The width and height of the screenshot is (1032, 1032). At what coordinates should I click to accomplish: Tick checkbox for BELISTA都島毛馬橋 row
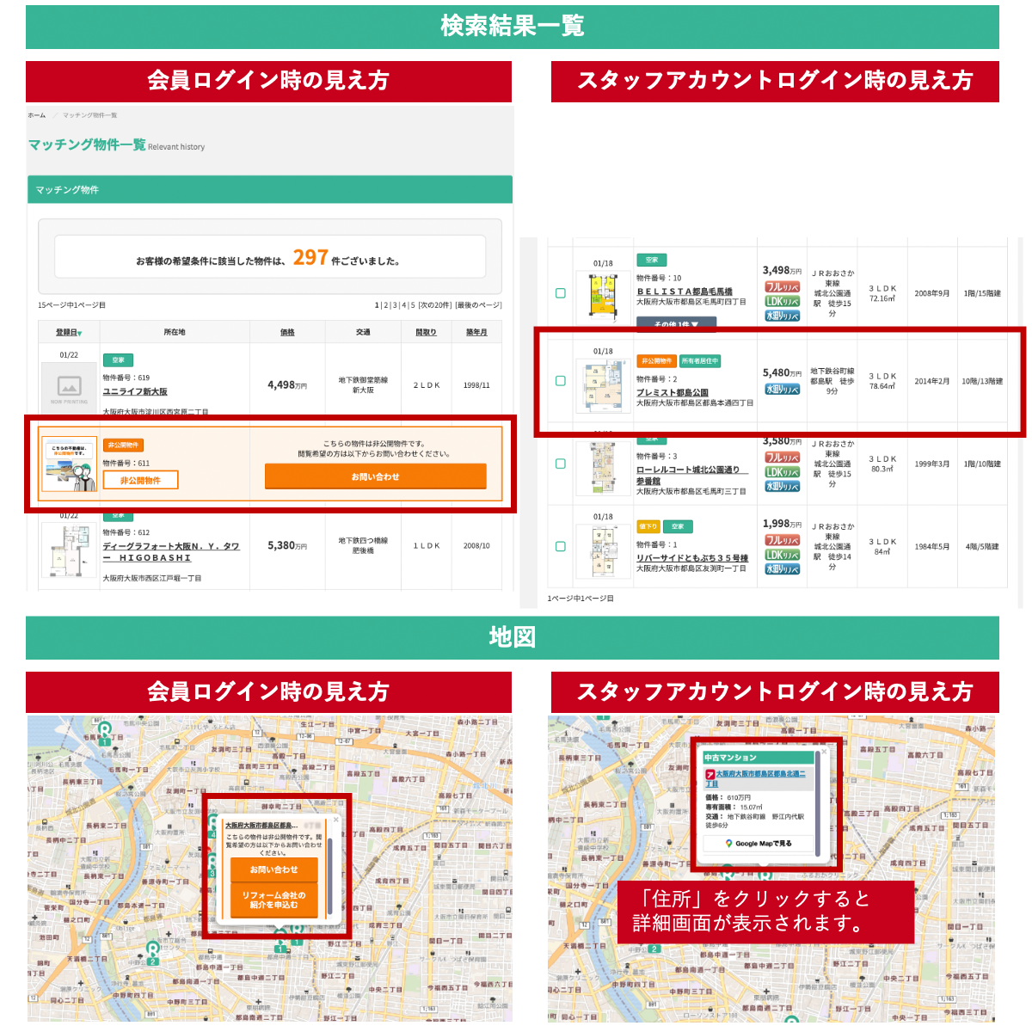tap(561, 293)
